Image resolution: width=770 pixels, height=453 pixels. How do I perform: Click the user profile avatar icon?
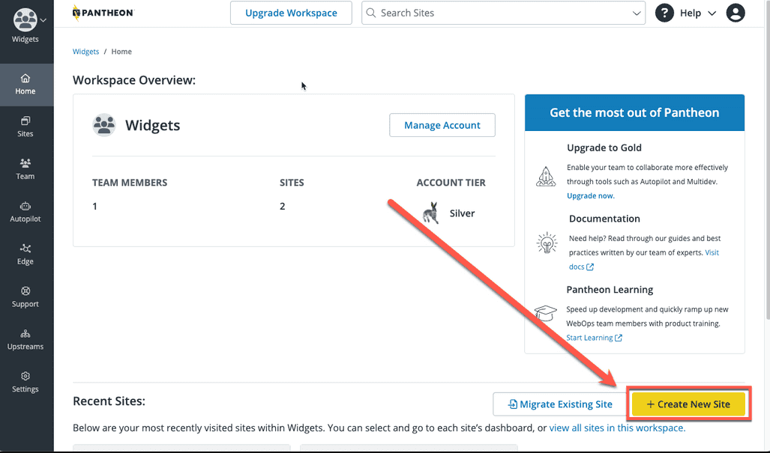point(735,13)
